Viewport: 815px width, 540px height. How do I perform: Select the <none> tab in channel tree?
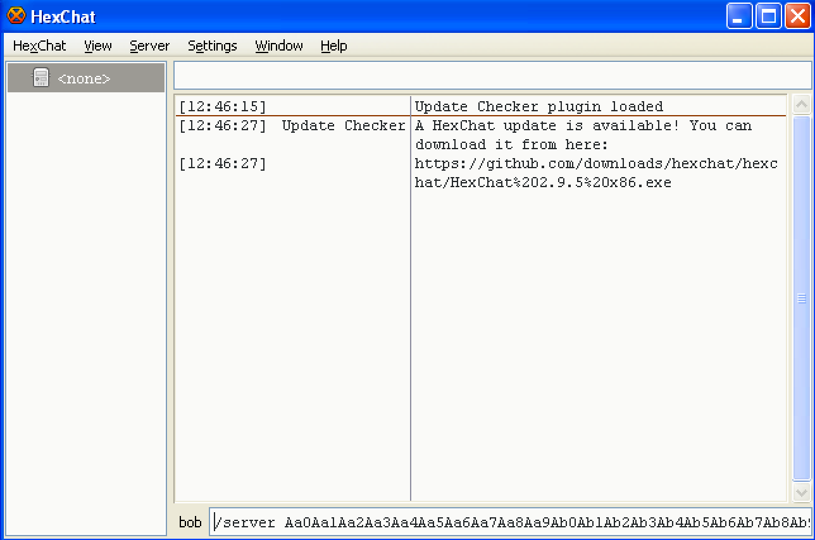tap(84, 78)
